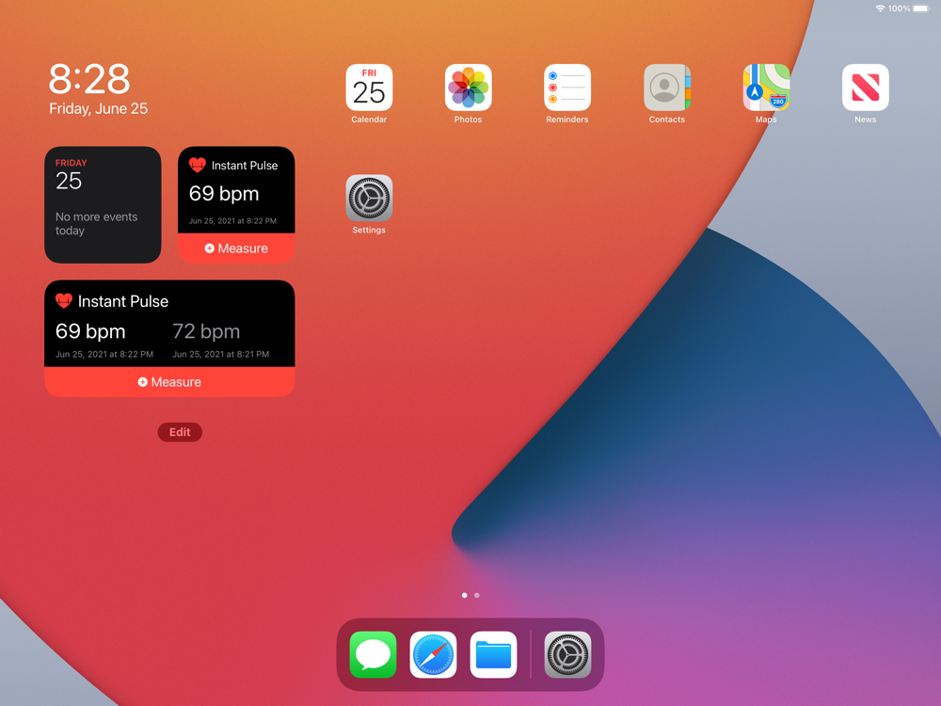Switch to the second home screen page dot

(x=477, y=596)
